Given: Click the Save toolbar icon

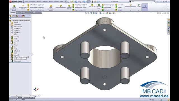Looking at the screenshot, I should point(76,2).
